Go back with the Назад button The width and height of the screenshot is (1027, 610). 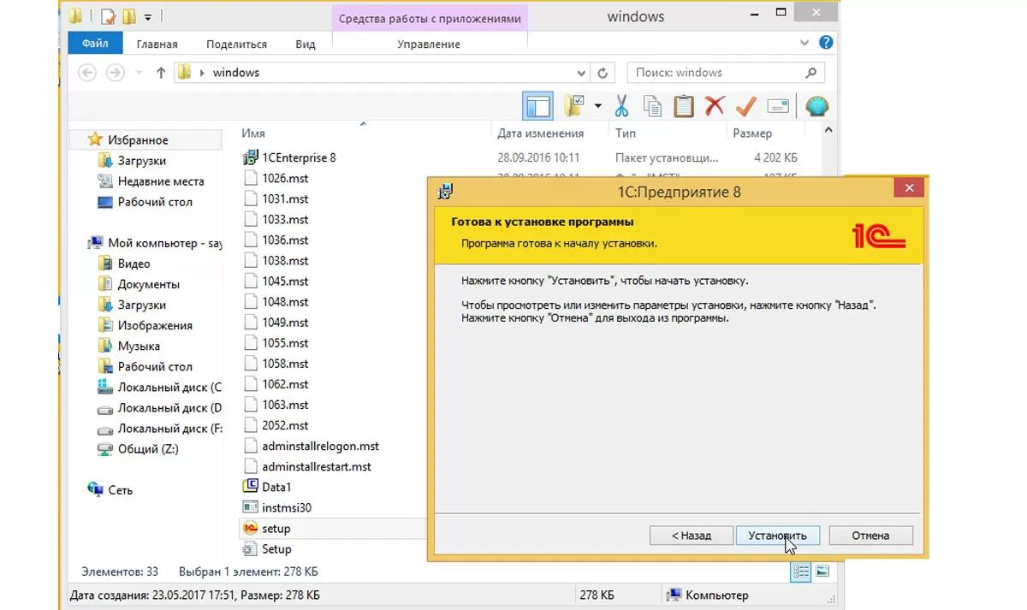(x=691, y=536)
